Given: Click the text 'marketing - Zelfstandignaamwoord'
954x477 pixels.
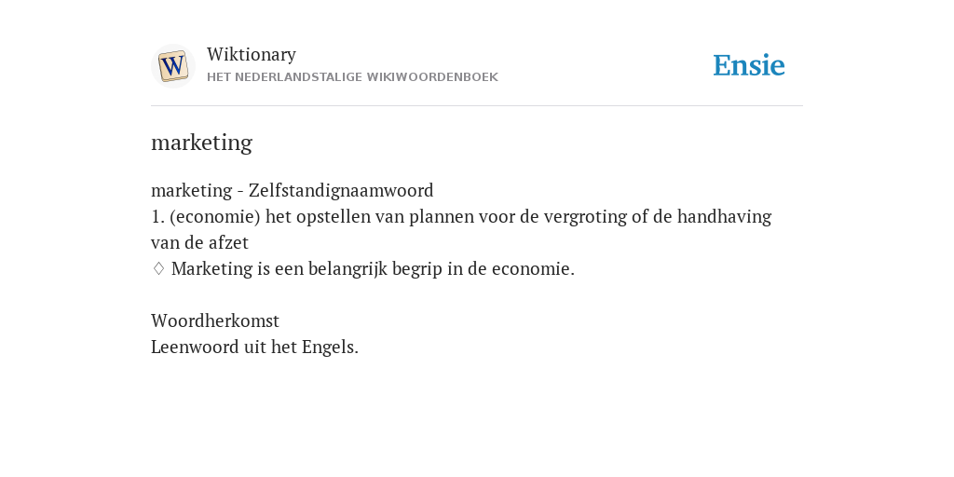Looking at the screenshot, I should [x=292, y=190].
